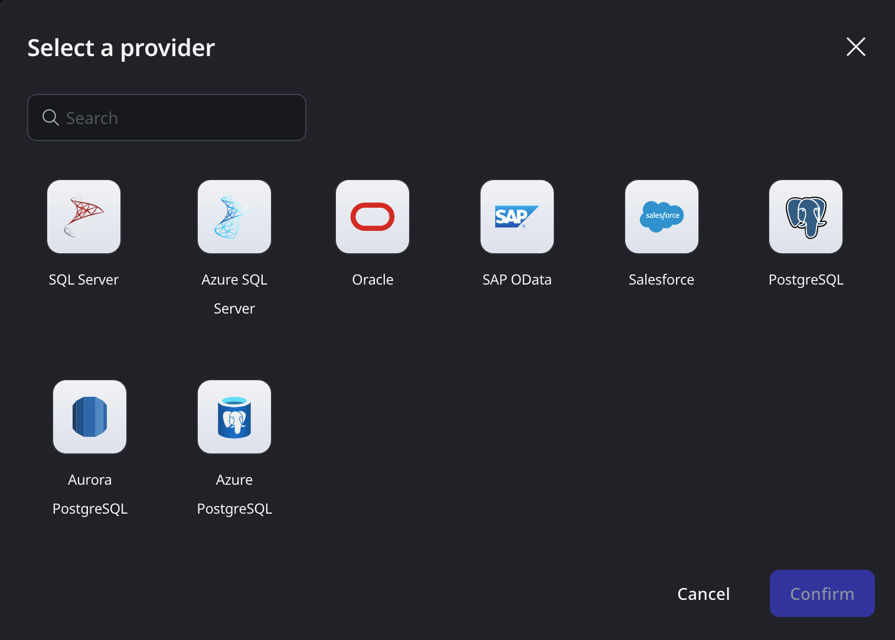Select the PostgreSQL elephant icon in top row
Screen dimensions: 895x640
coord(806,217)
